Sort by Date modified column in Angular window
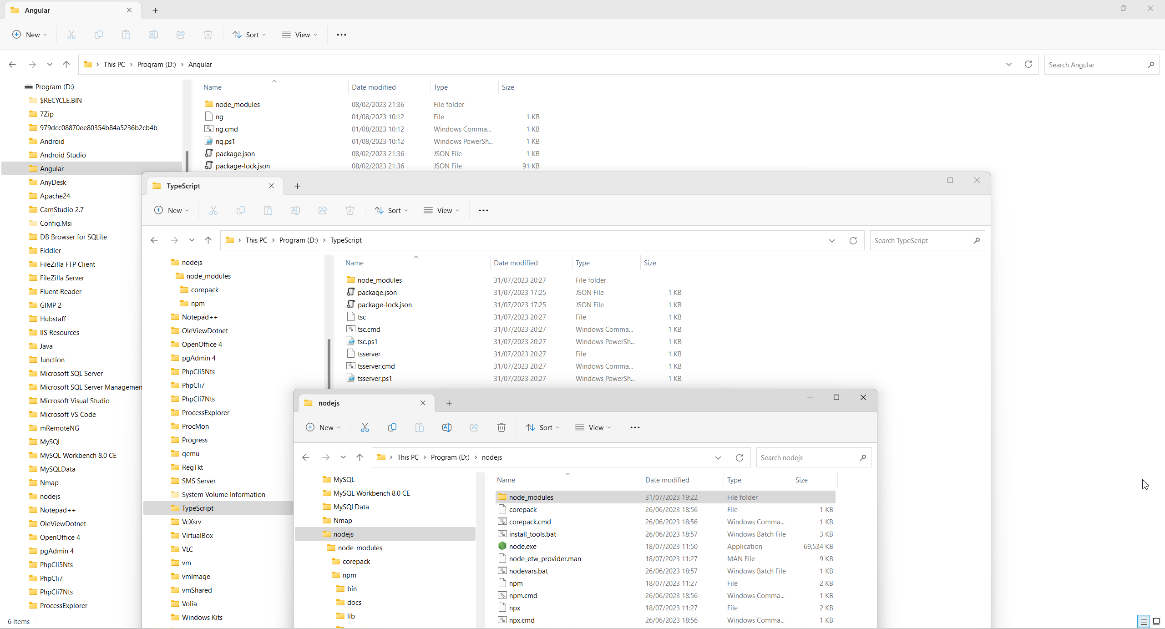1165x629 pixels. click(x=374, y=87)
